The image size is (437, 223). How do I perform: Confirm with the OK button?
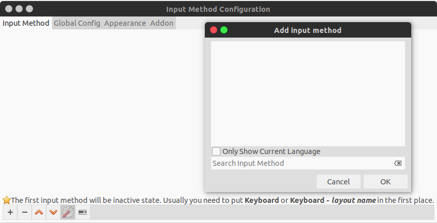(385, 182)
